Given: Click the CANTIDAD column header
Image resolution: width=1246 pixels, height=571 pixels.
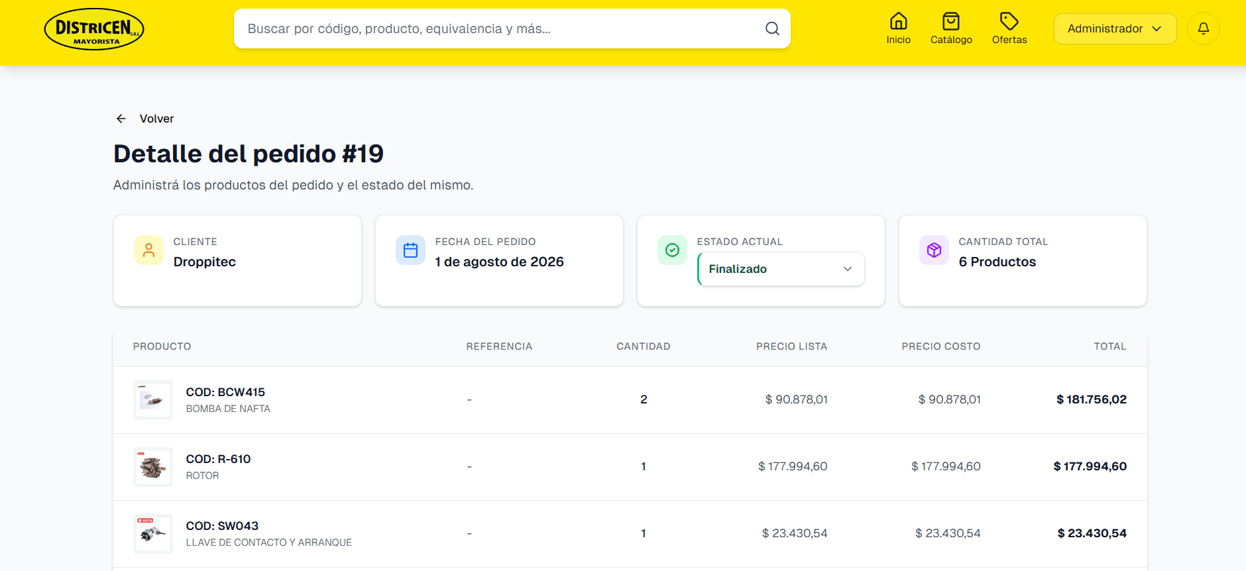Looking at the screenshot, I should click(644, 346).
